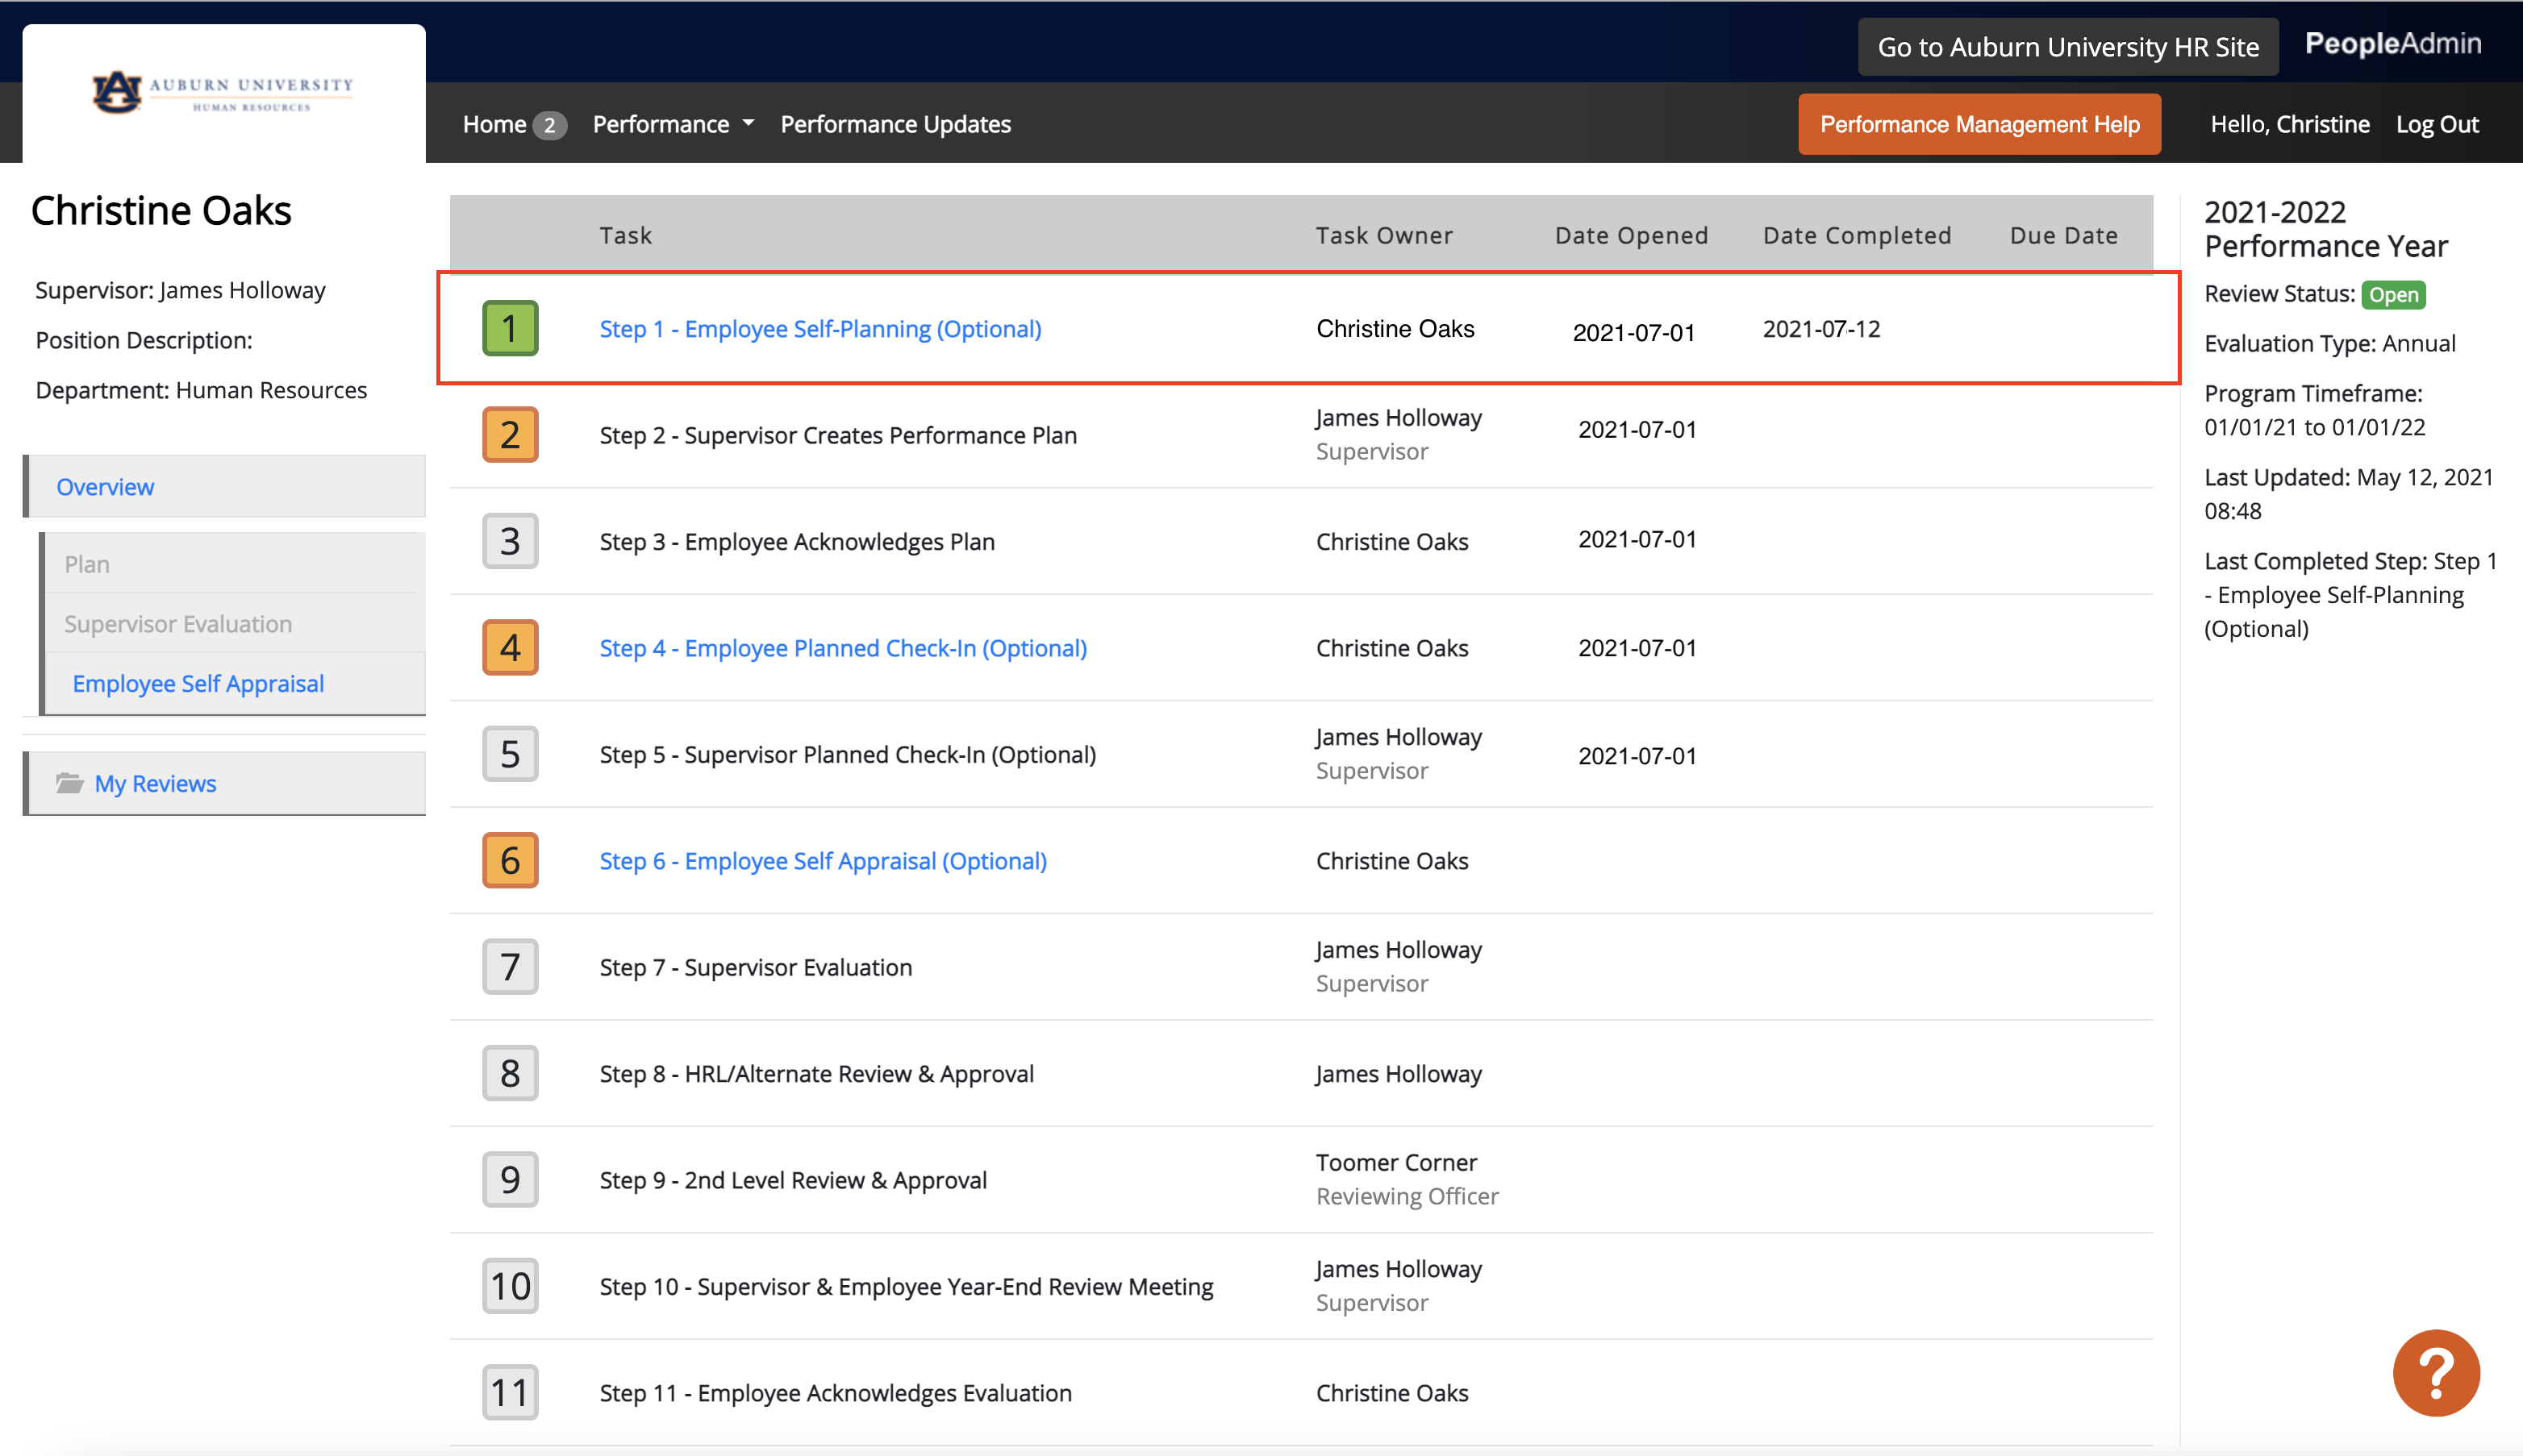The height and width of the screenshot is (1456, 2523).
Task: Click the Auburn University Human Resources logo
Action: tap(223, 93)
